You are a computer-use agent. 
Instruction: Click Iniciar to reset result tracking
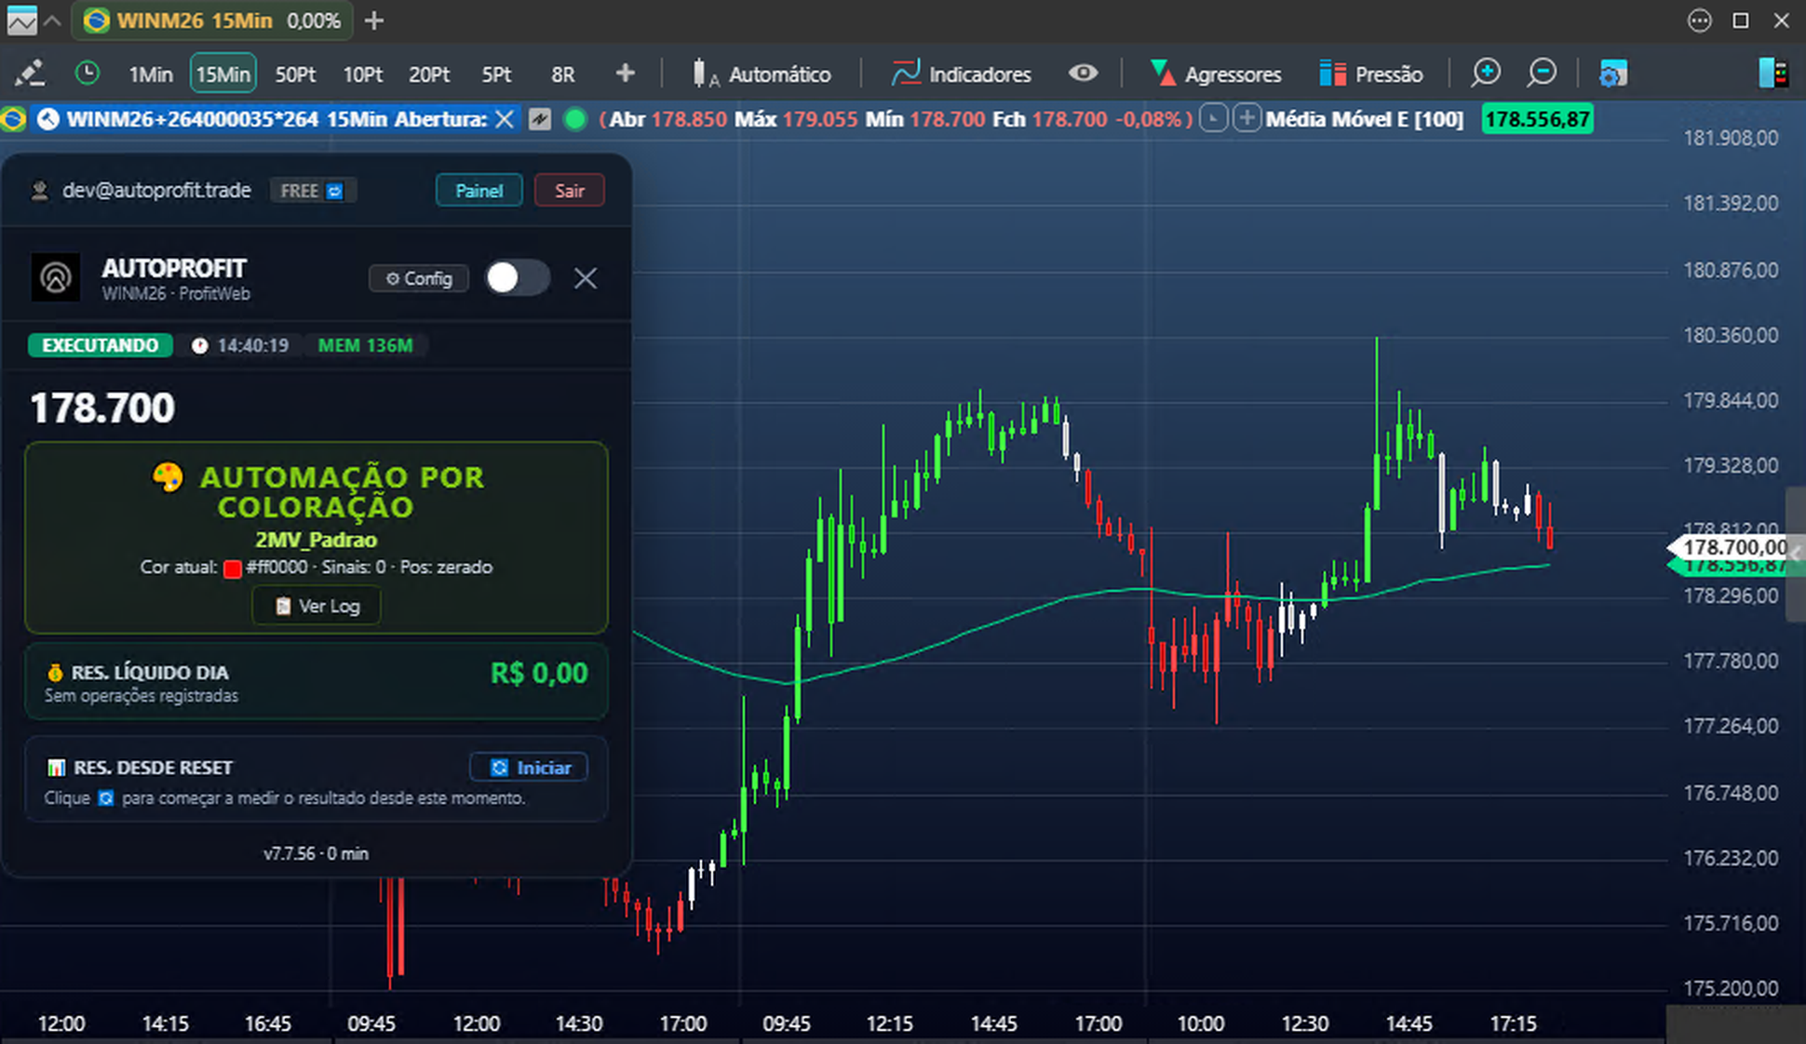point(529,768)
